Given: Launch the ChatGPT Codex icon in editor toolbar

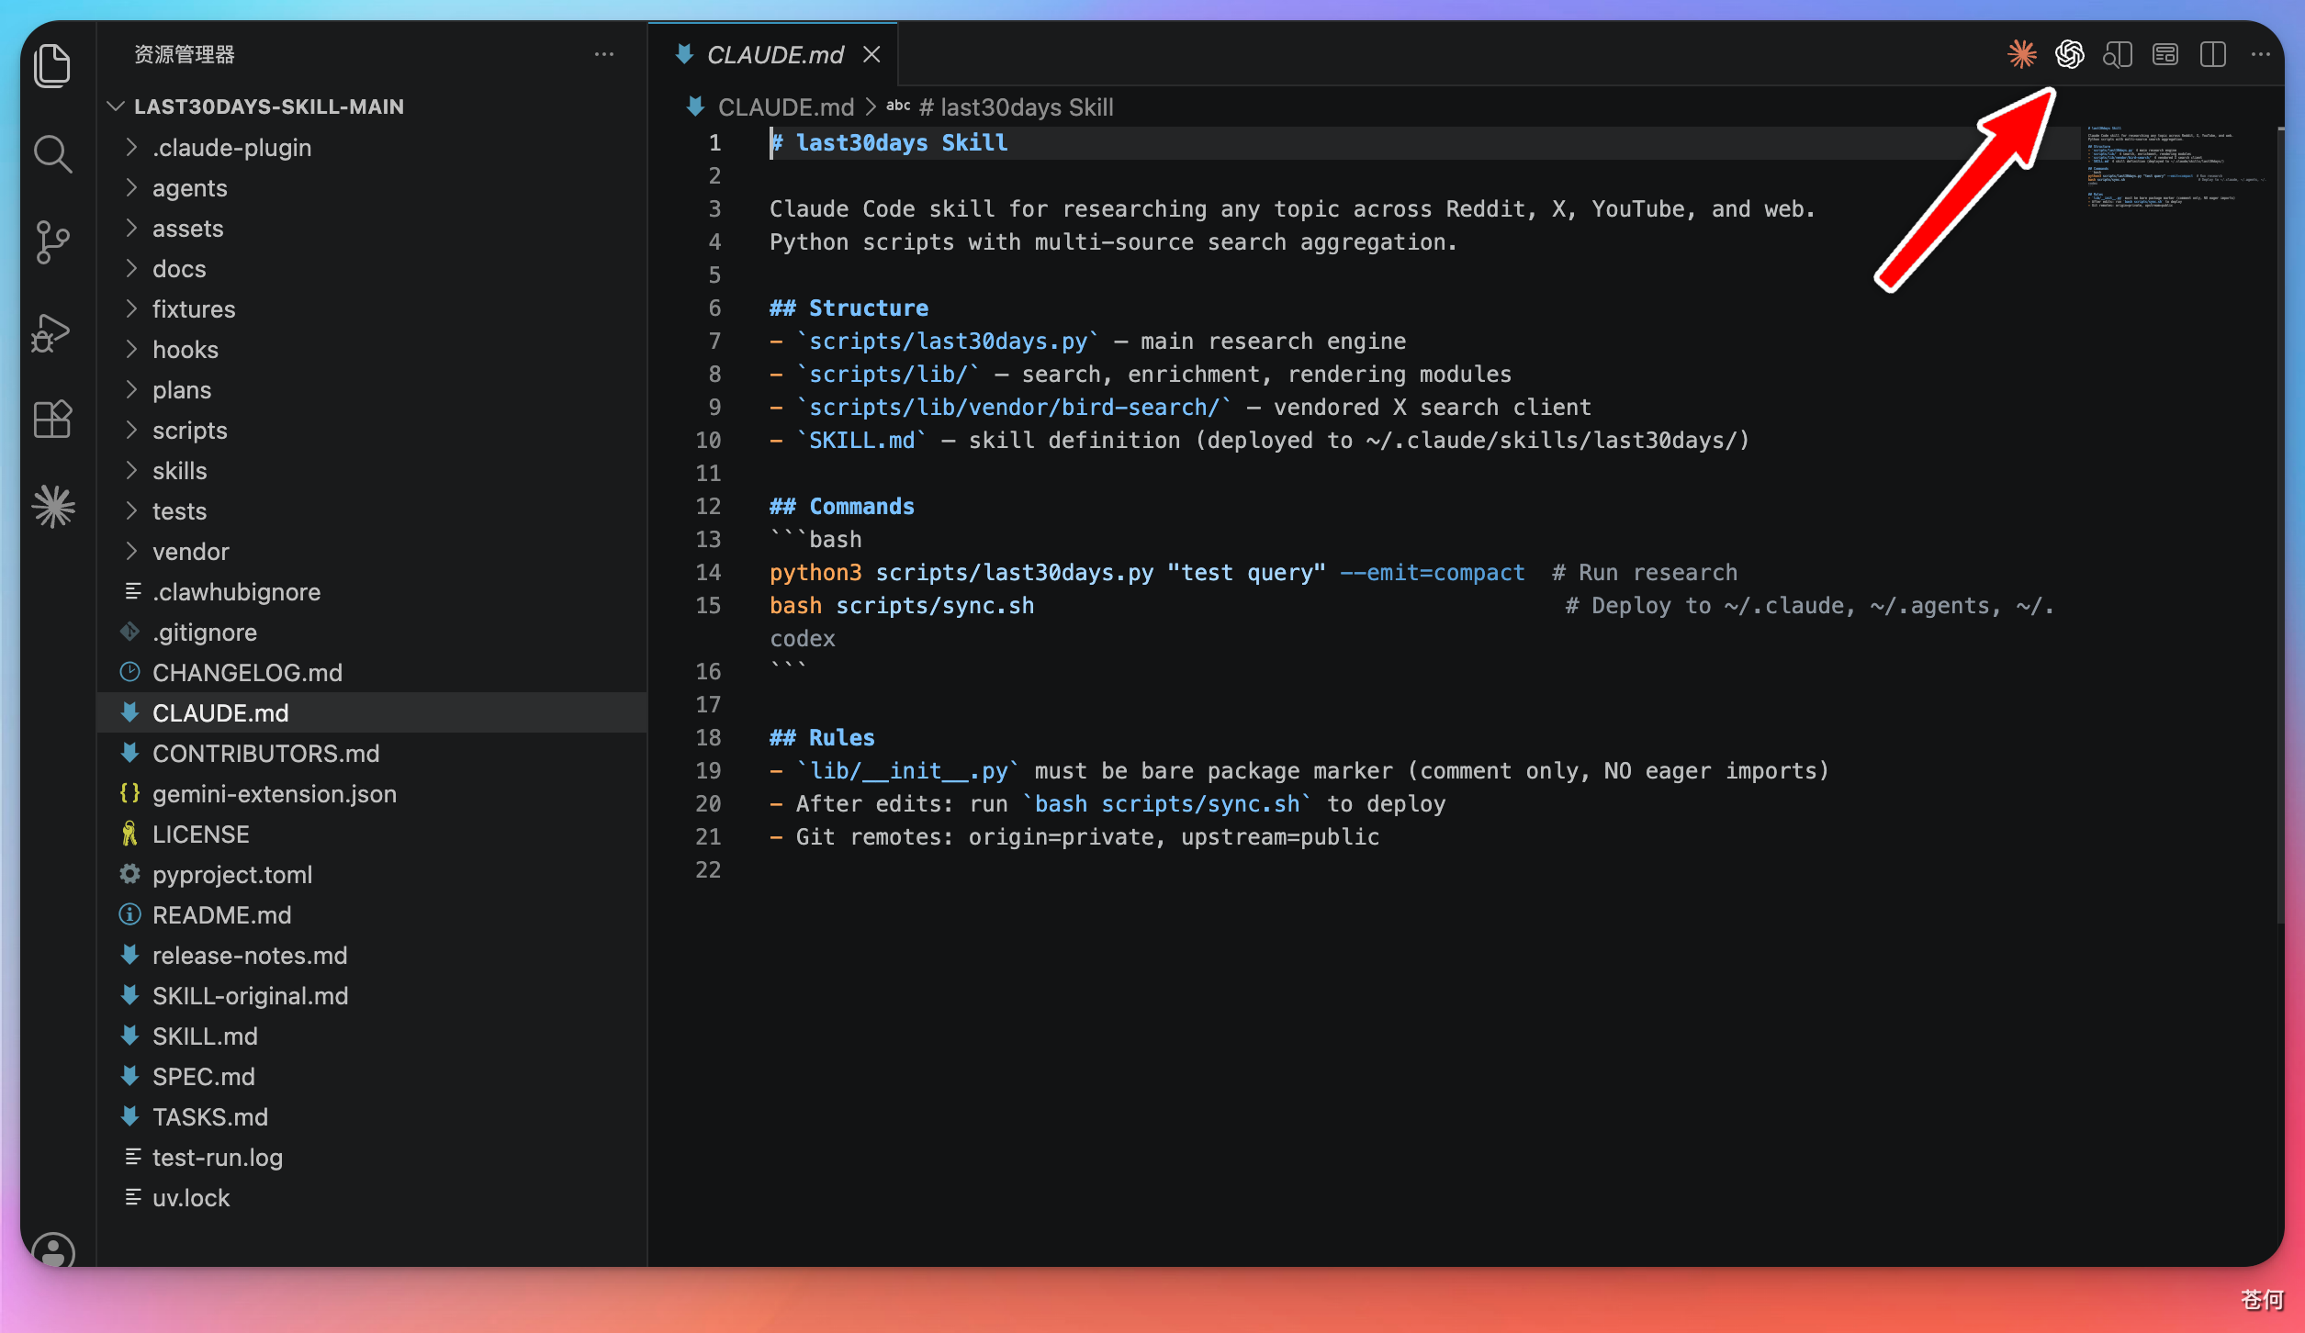Looking at the screenshot, I should coord(2069,55).
